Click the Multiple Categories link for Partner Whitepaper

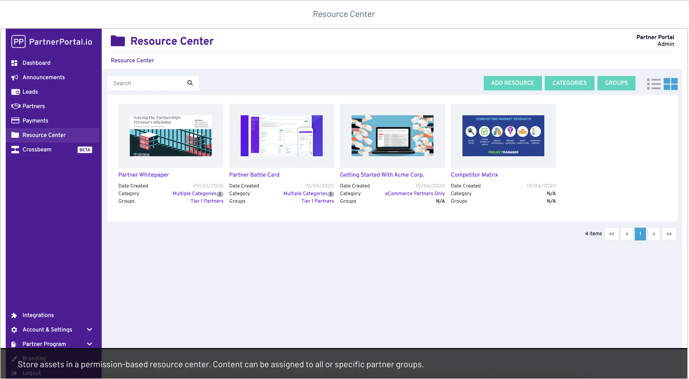click(x=194, y=194)
